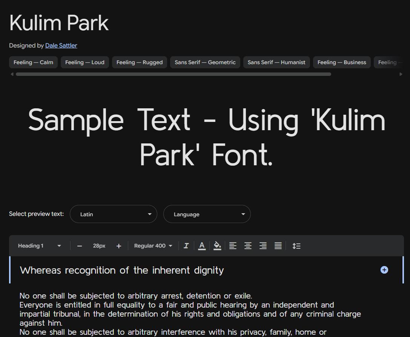This screenshot has width=410, height=337.
Task: Select the Feeling — Business tag
Action: [x=342, y=62]
